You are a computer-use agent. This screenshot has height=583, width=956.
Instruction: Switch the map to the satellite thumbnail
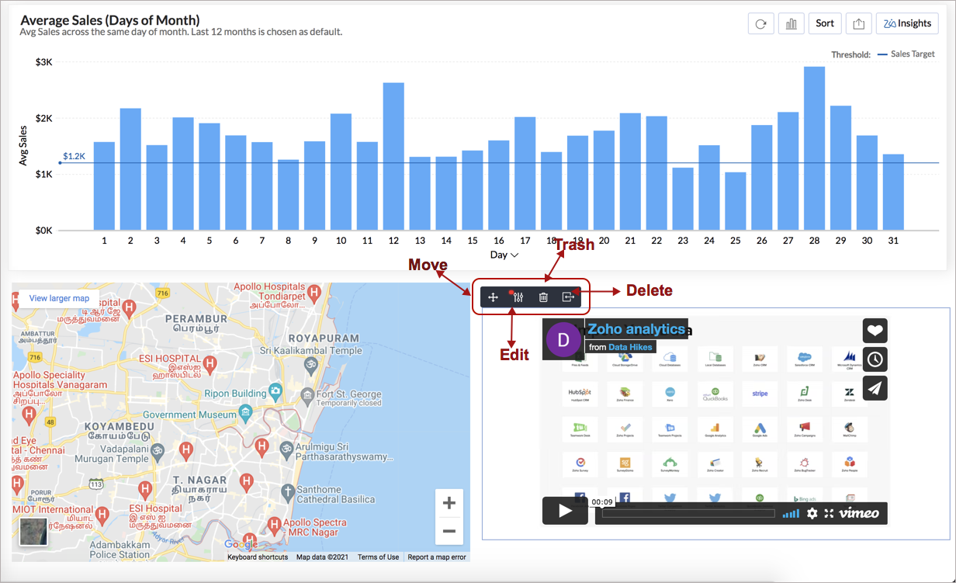point(33,533)
